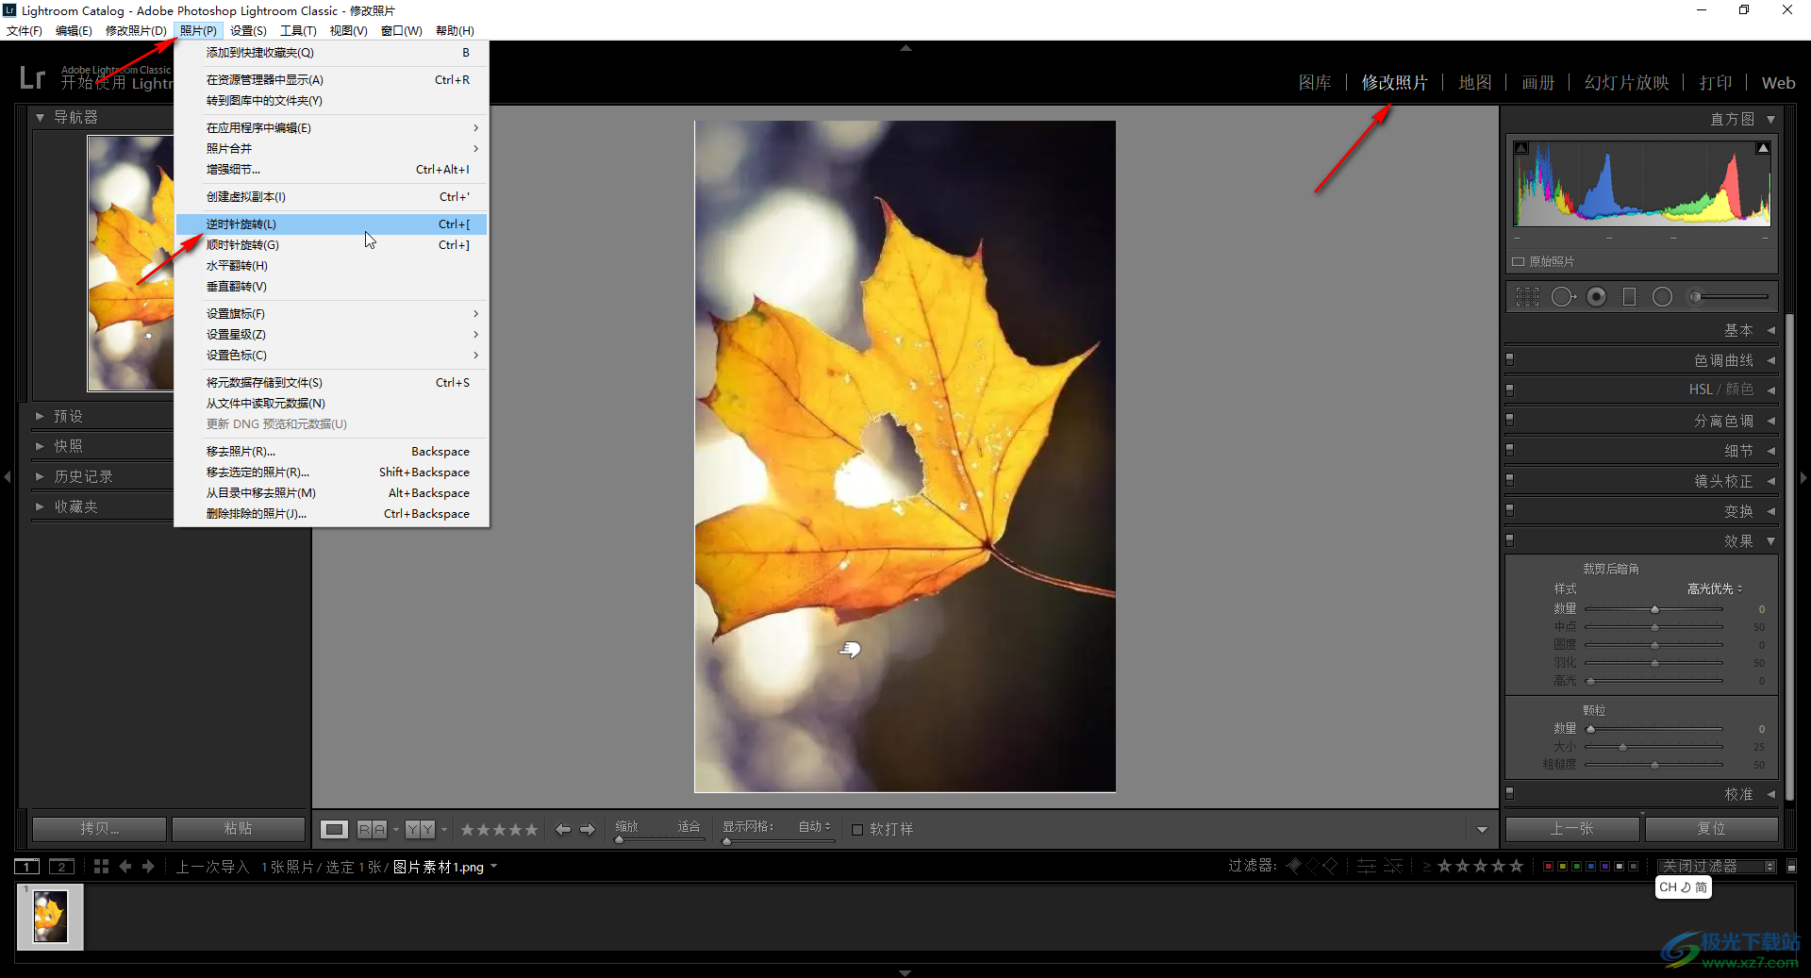Viewport: 1811px width, 978px height.
Task: Select the leaf thumbnail in filmstrip
Action: (x=50, y=918)
